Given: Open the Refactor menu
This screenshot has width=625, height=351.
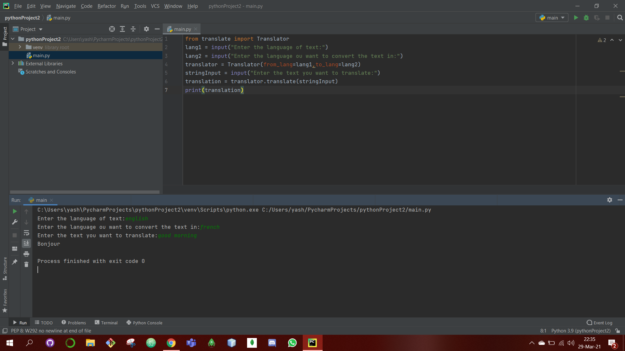Looking at the screenshot, I should [x=106, y=6].
